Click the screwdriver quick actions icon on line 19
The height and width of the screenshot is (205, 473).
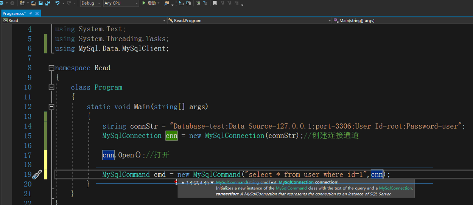click(x=37, y=174)
